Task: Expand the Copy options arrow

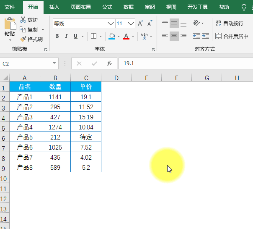Action: (43, 29)
